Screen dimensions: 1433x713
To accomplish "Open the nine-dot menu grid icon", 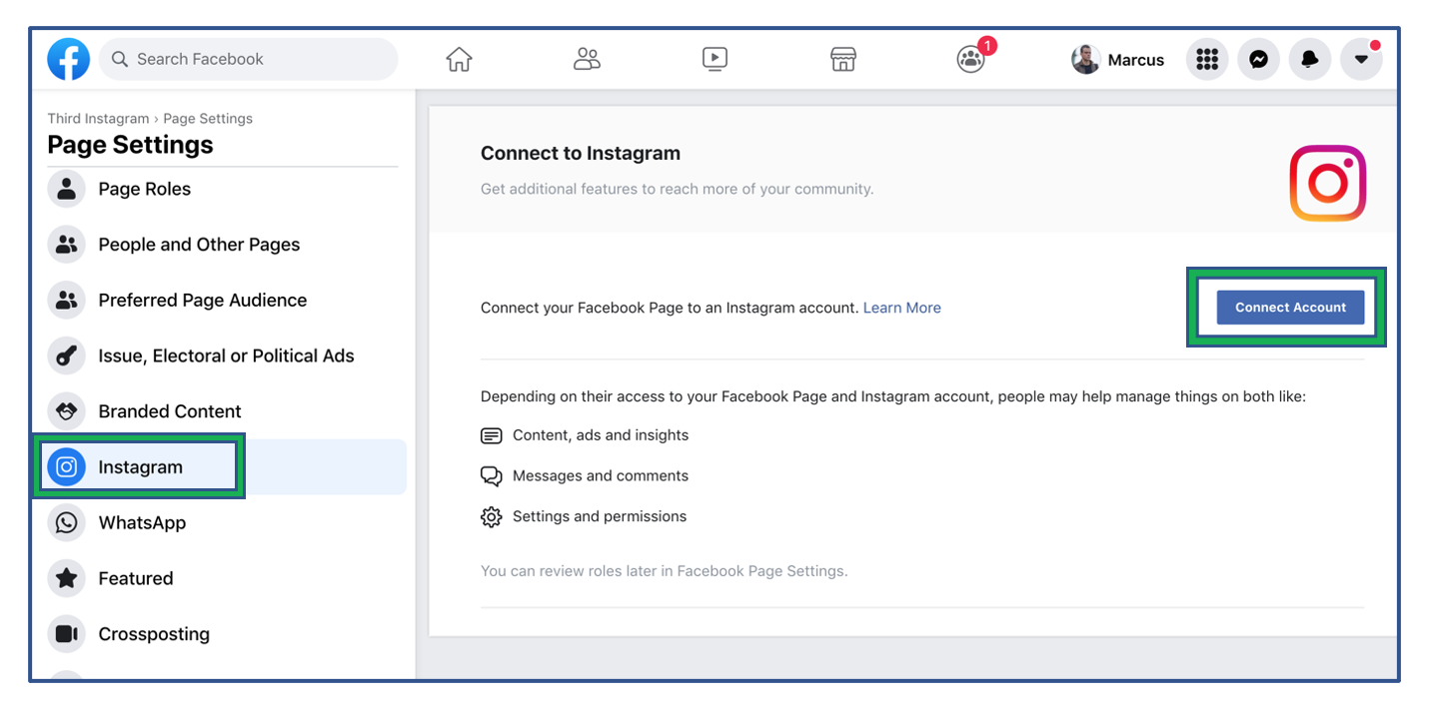I will click(1207, 60).
